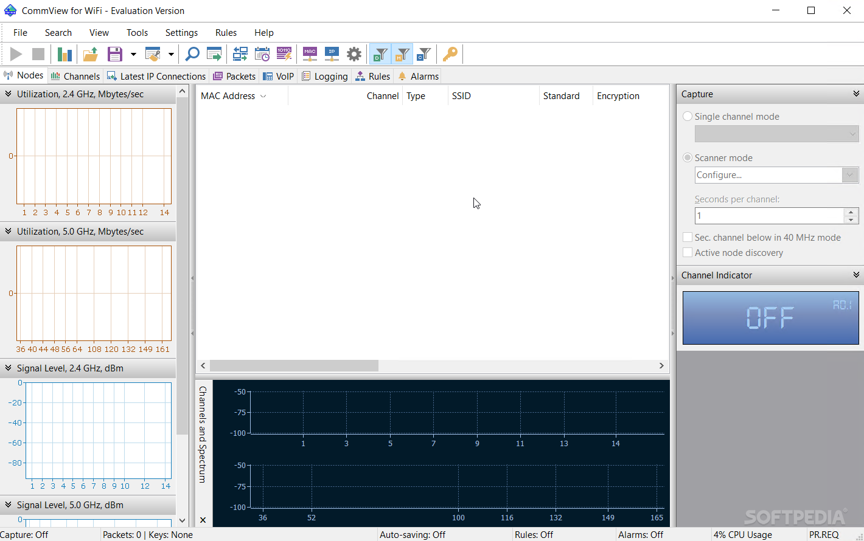Collapse Utilization, 2.4 GHz section
The width and height of the screenshot is (864, 541).
(x=9, y=94)
